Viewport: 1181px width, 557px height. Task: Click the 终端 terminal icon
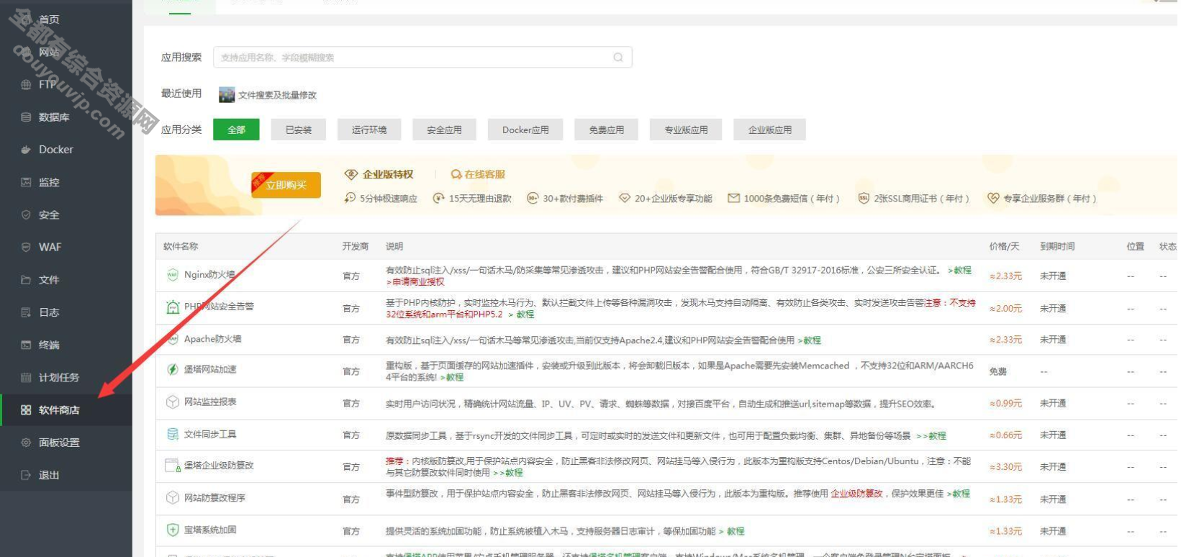tap(26, 345)
